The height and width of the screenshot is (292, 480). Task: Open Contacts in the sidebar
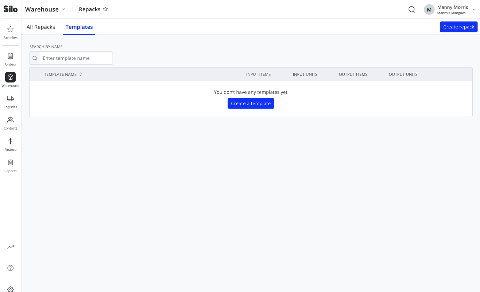(x=10, y=123)
